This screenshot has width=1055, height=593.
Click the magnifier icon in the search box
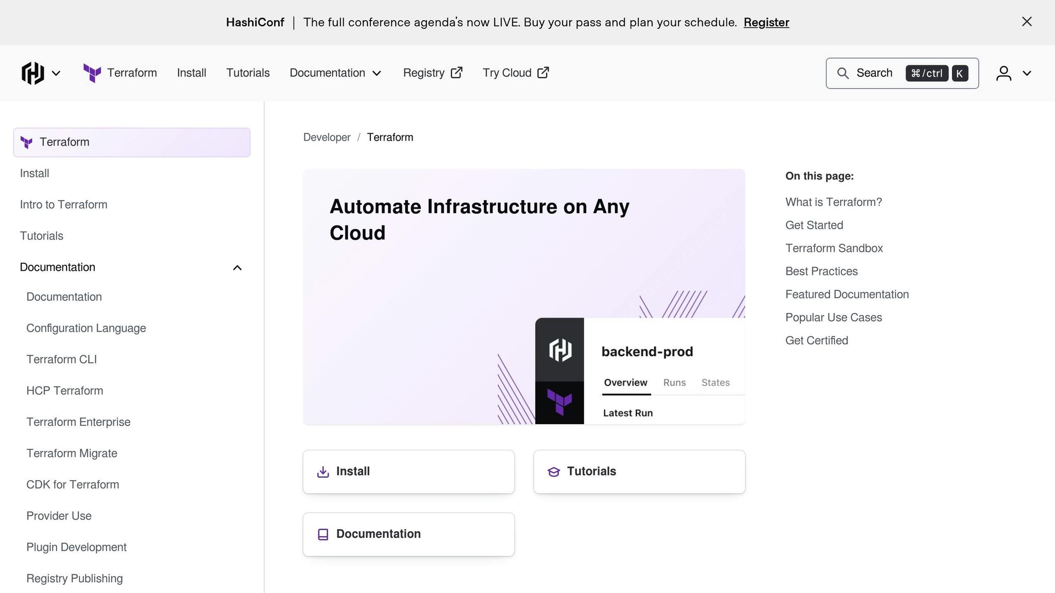pos(843,73)
